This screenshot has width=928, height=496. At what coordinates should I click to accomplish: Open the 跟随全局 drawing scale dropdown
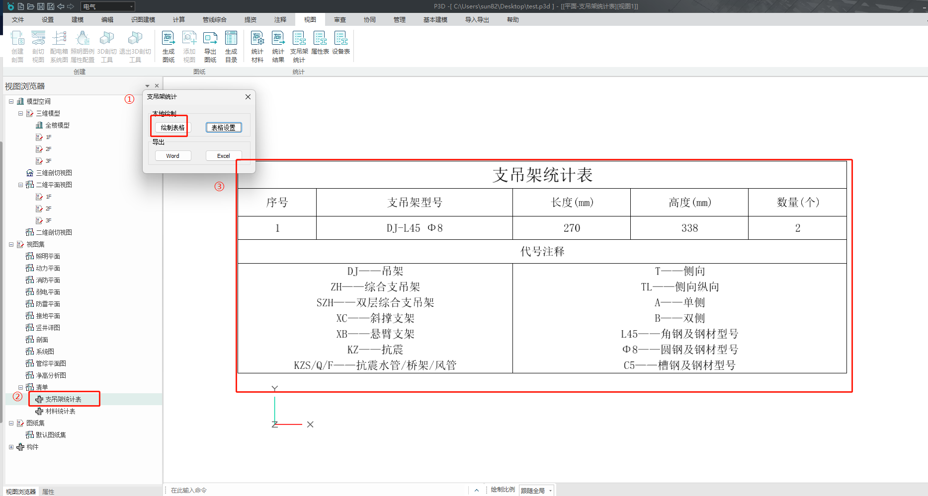[537, 491]
